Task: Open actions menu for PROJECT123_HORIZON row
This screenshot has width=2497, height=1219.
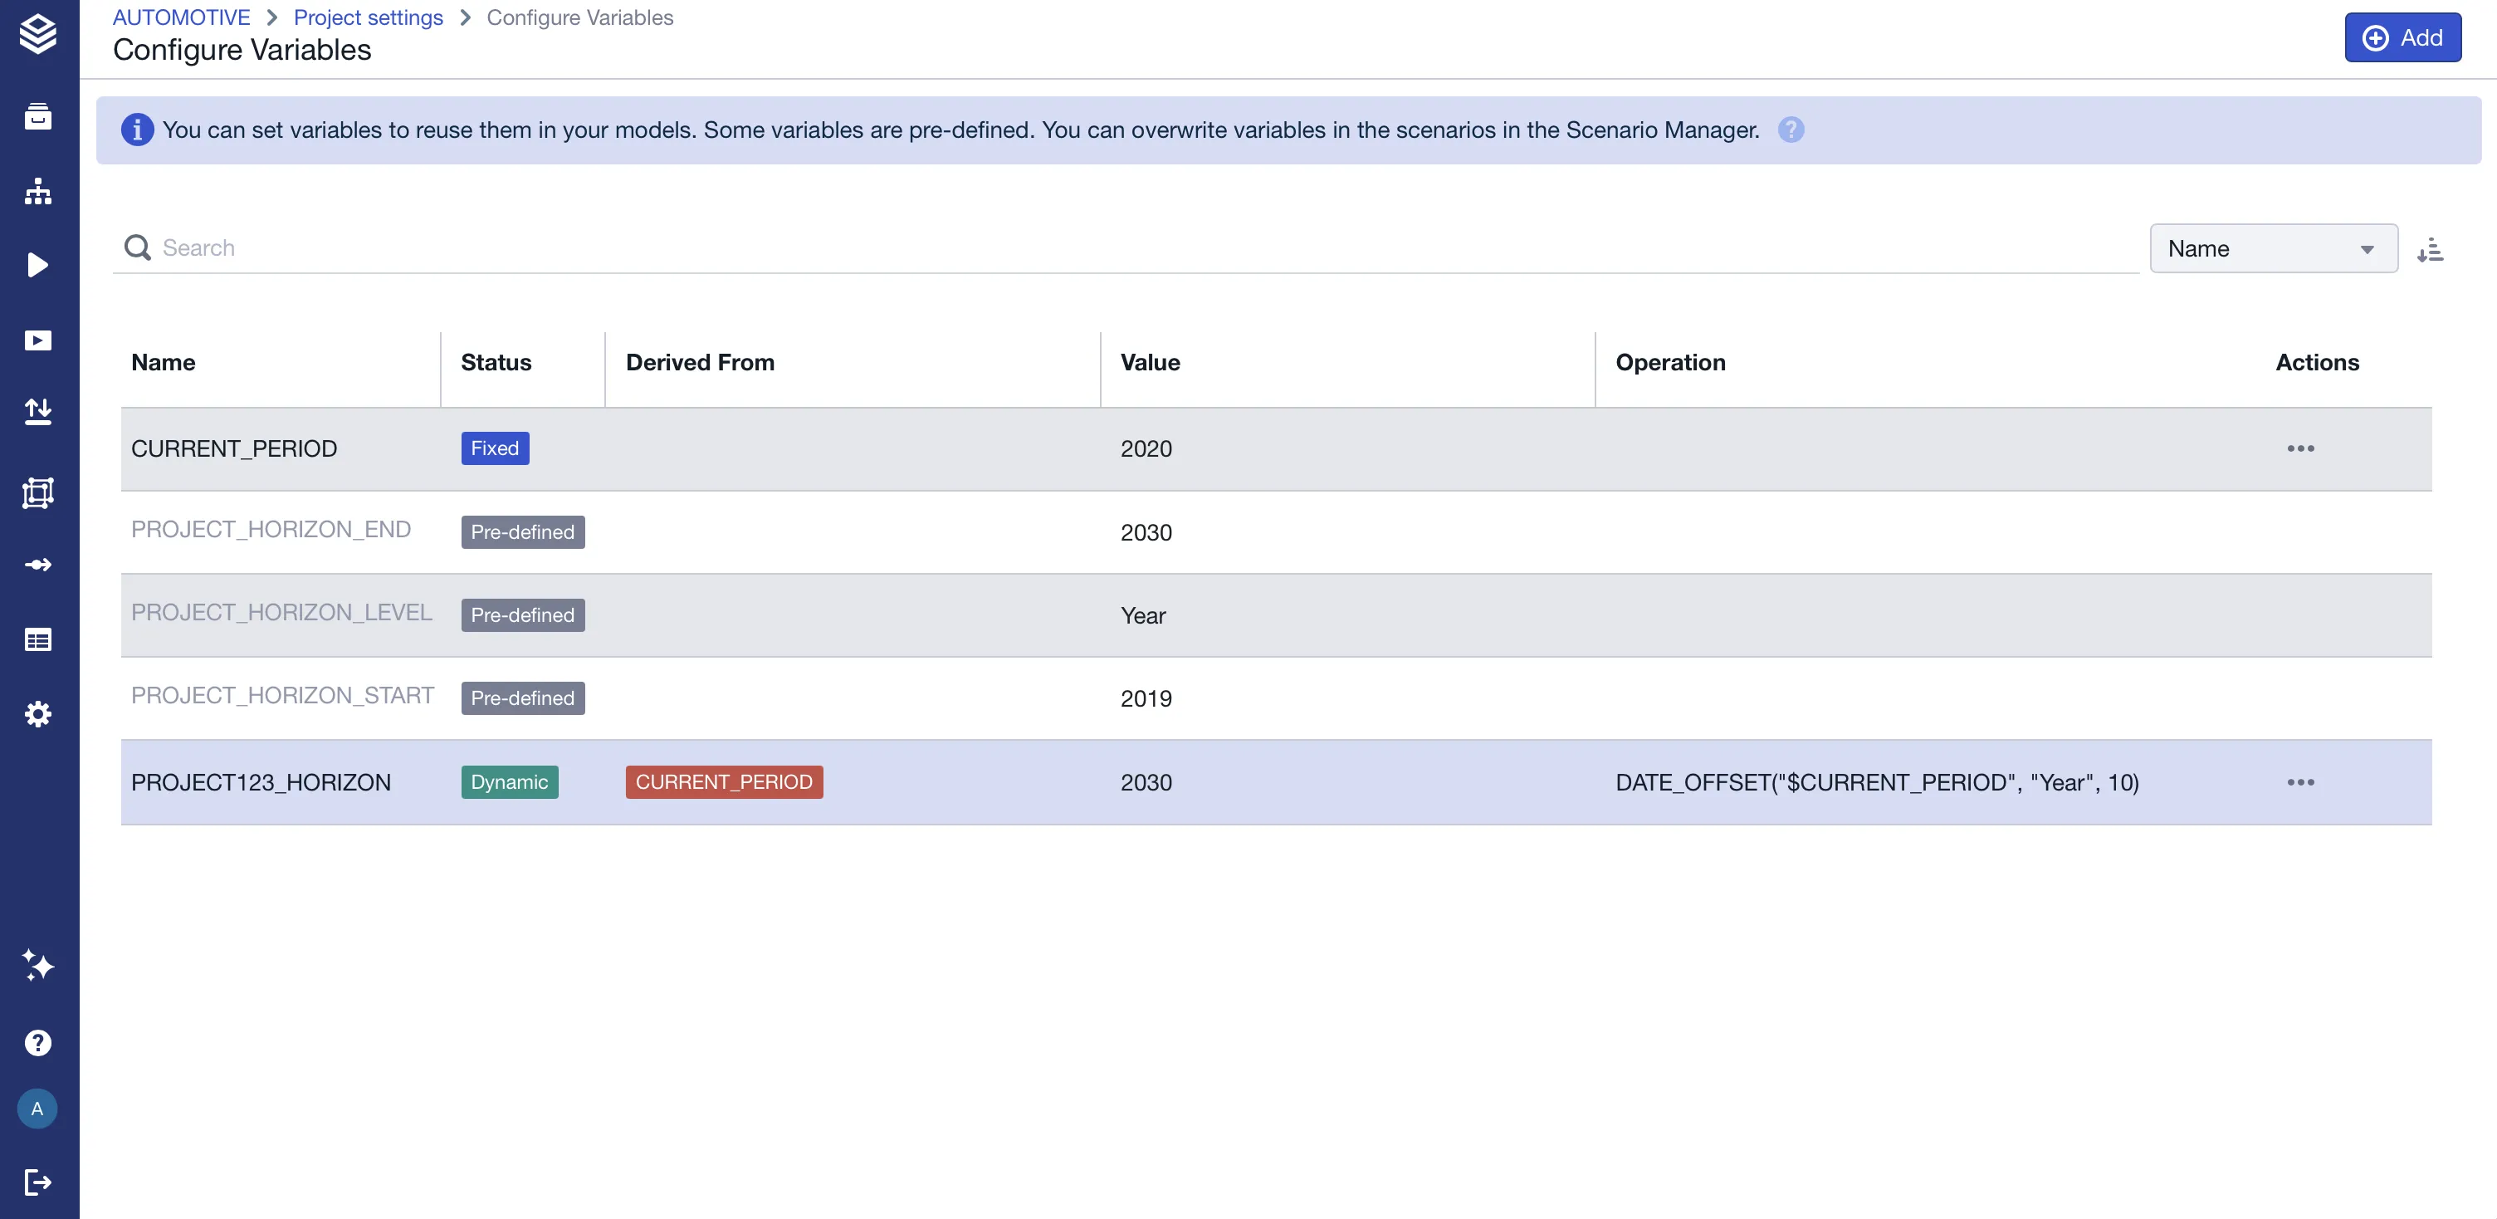Action: (2299, 781)
